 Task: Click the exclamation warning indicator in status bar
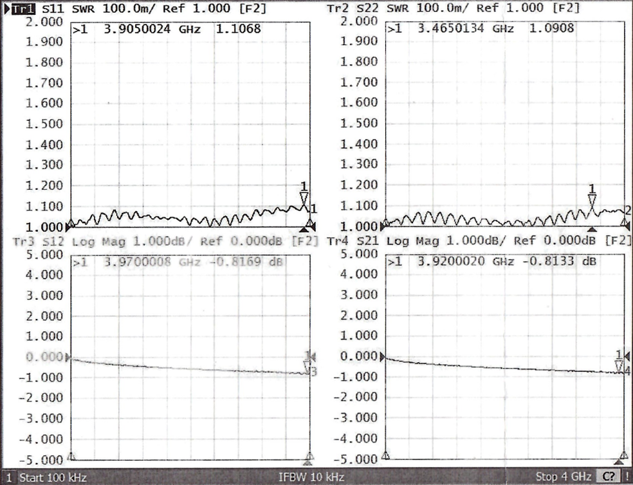626,477
